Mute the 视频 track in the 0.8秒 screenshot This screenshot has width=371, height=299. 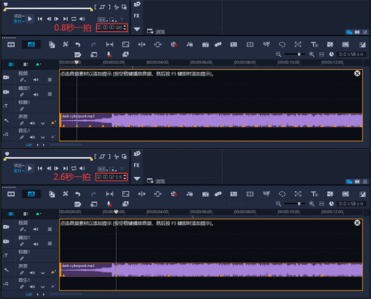coord(35,80)
